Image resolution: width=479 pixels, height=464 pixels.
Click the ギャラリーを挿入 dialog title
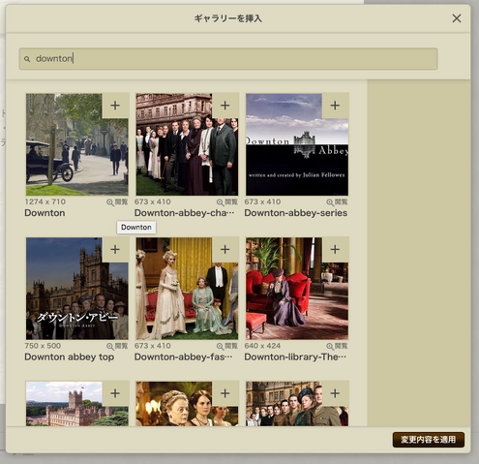228,18
